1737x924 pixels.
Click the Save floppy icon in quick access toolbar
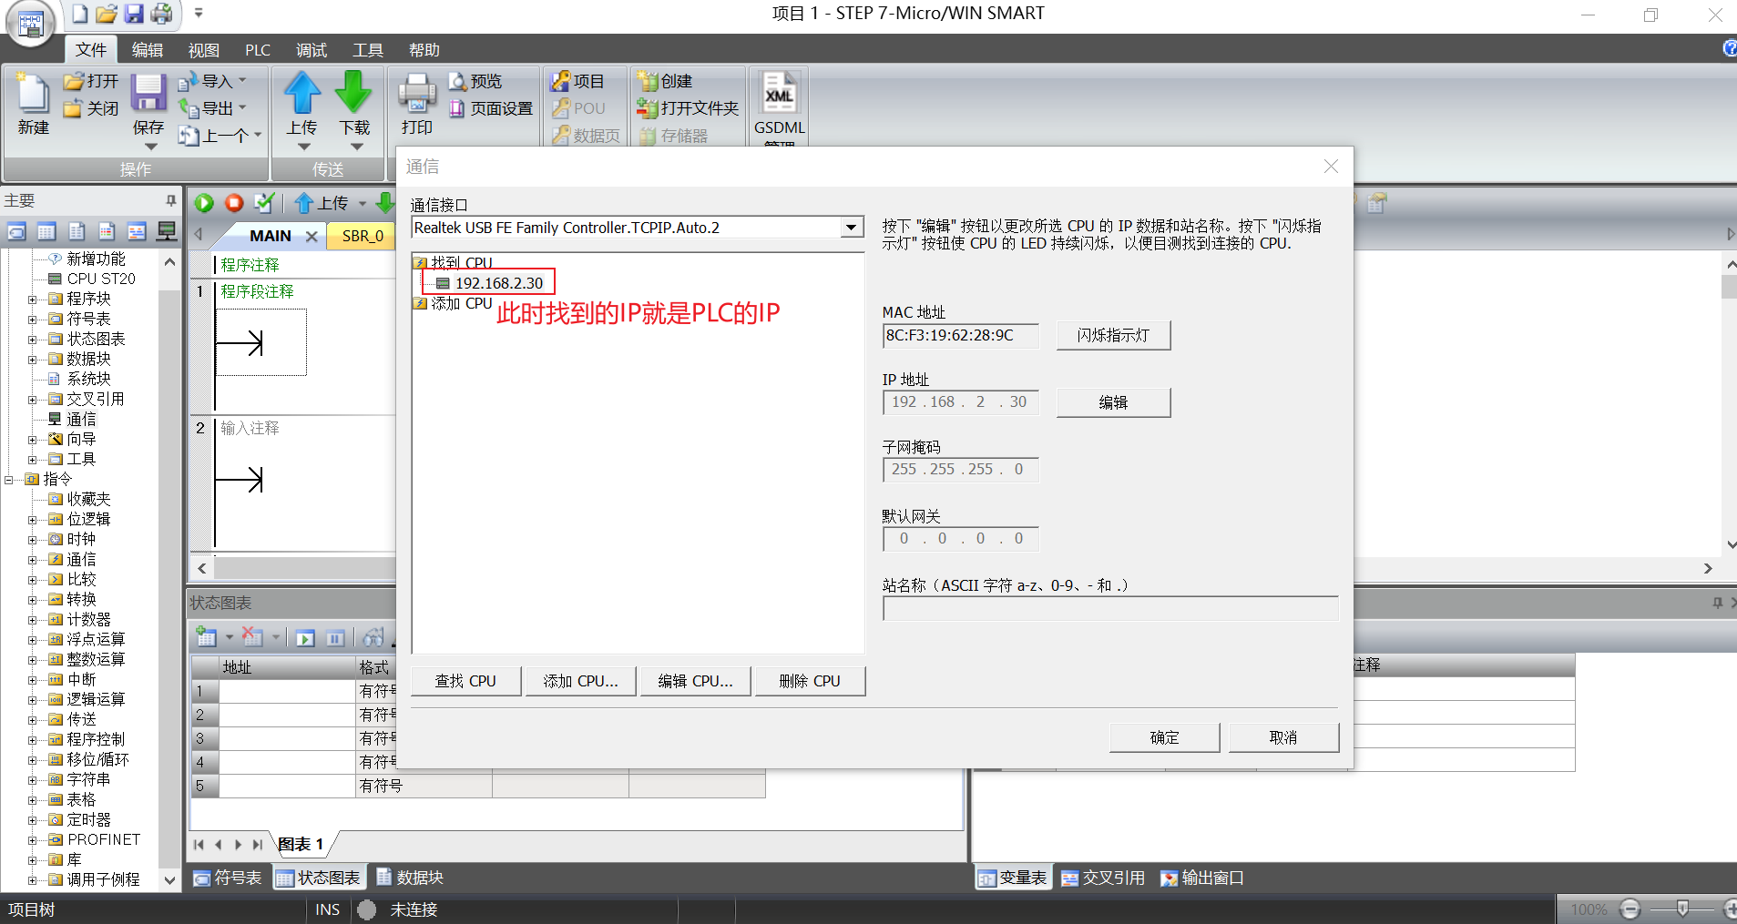[x=134, y=14]
